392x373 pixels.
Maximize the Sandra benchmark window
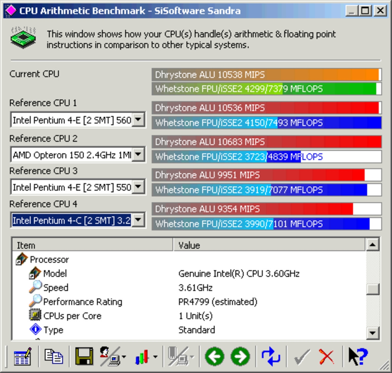[x=365, y=11]
